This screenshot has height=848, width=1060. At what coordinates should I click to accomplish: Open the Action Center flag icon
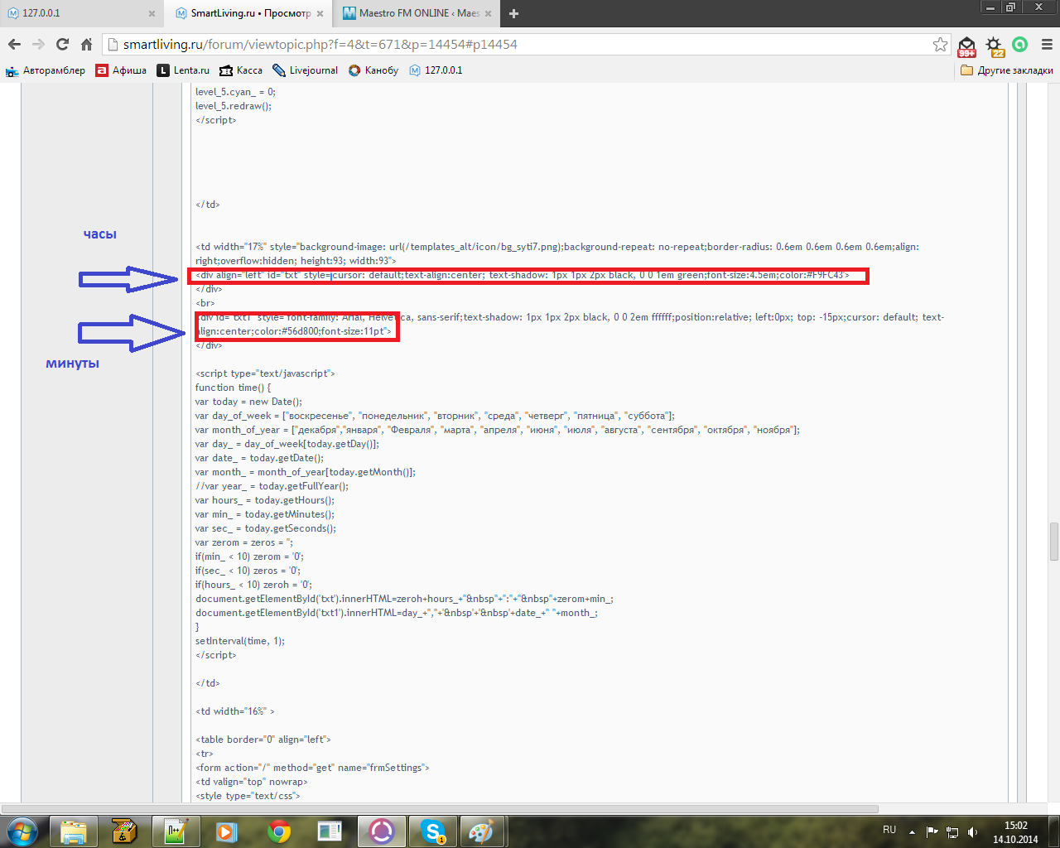(x=932, y=831)
